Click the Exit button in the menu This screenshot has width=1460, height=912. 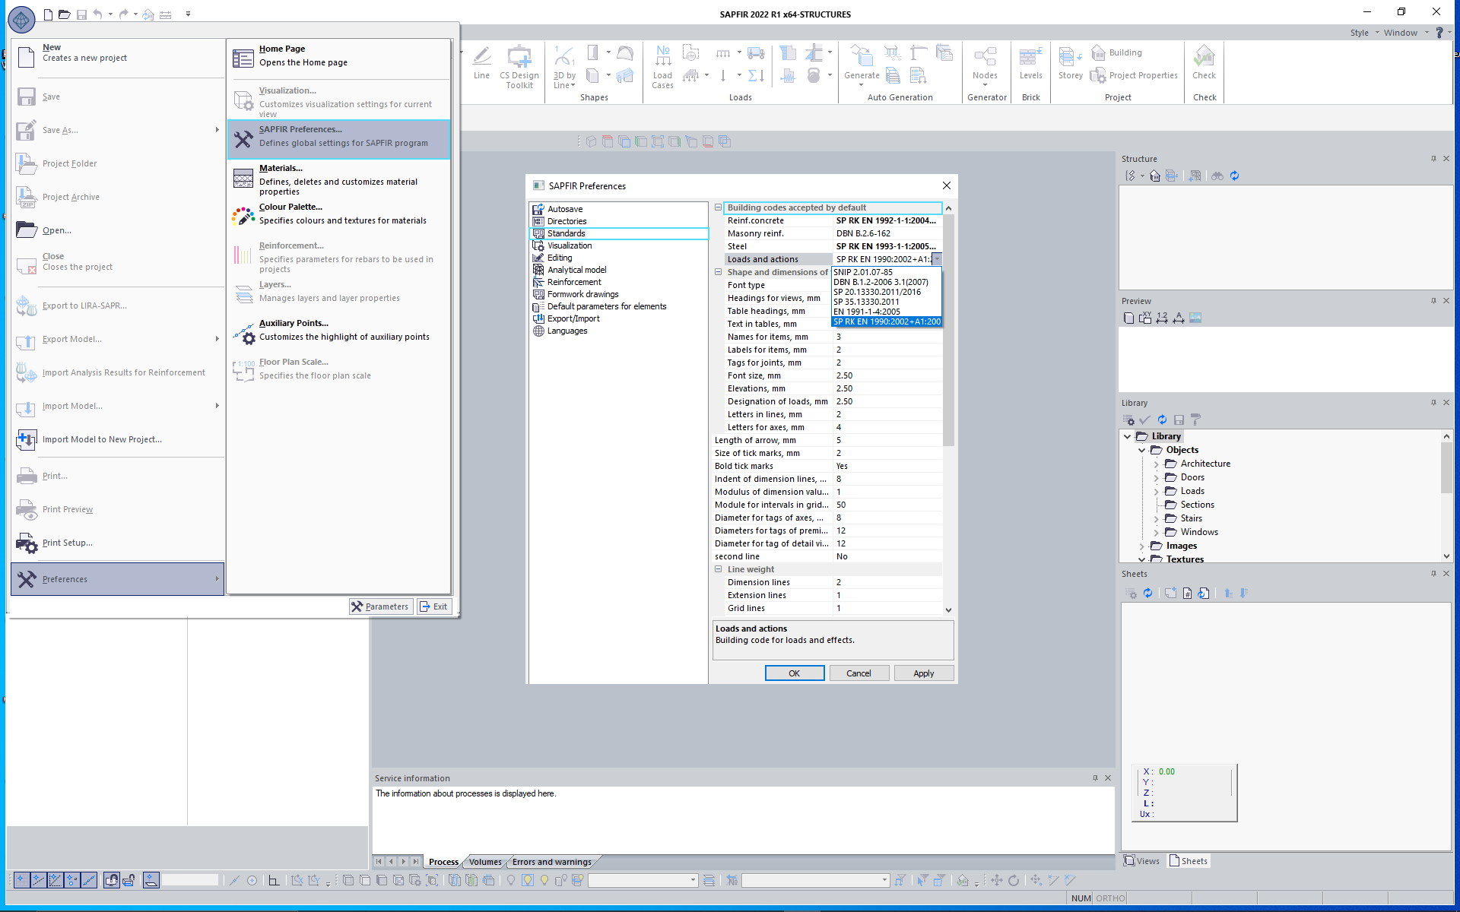[x=434, y=606]
